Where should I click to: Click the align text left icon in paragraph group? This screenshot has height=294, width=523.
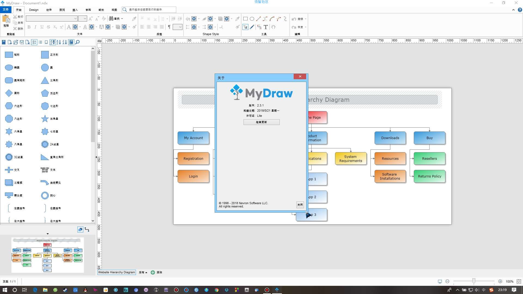pos(142,27)
